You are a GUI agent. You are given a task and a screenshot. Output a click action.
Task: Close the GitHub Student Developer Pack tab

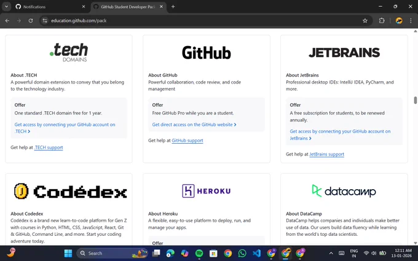161,7
